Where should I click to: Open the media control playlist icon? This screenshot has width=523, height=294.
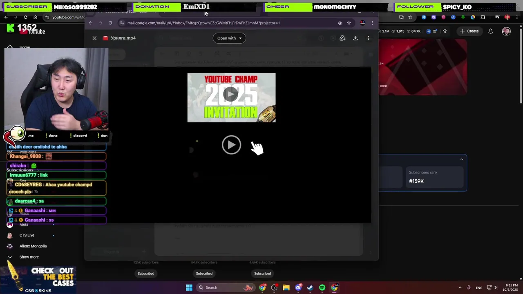click(x=497, y=17)
